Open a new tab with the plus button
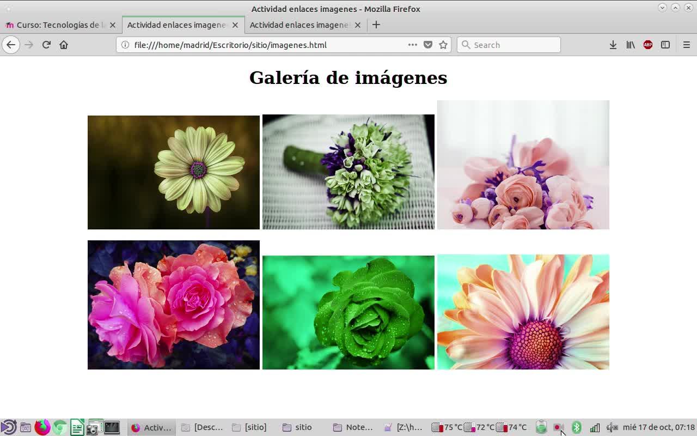Screen dimensions: 697x436 pos(376,25)
